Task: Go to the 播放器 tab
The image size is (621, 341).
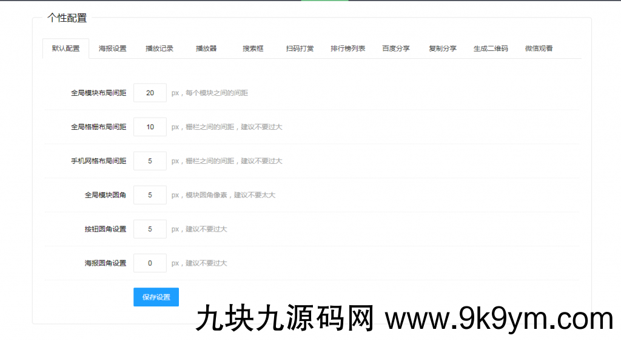Action: pos(206,49)
